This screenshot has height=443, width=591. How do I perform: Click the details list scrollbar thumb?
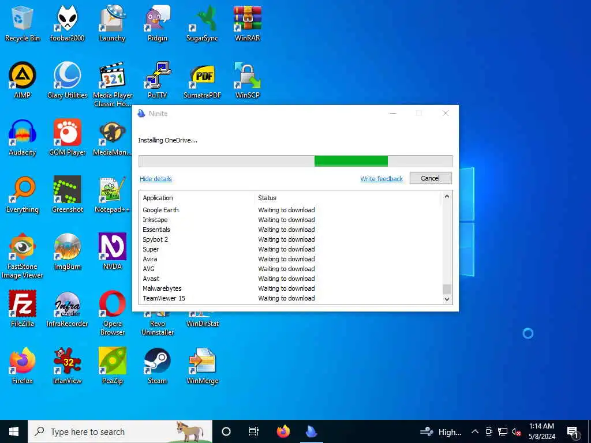[447, 289]
